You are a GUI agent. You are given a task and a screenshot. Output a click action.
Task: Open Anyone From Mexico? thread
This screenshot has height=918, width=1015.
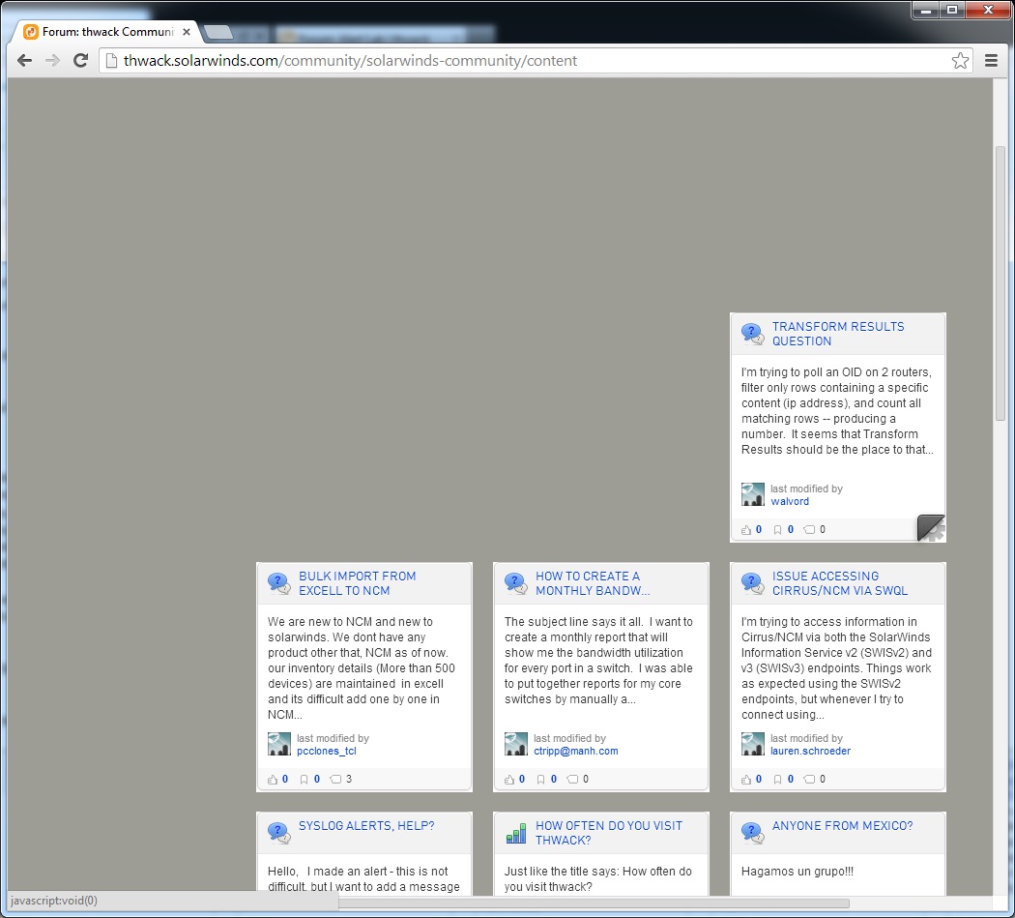click(842, 825)
